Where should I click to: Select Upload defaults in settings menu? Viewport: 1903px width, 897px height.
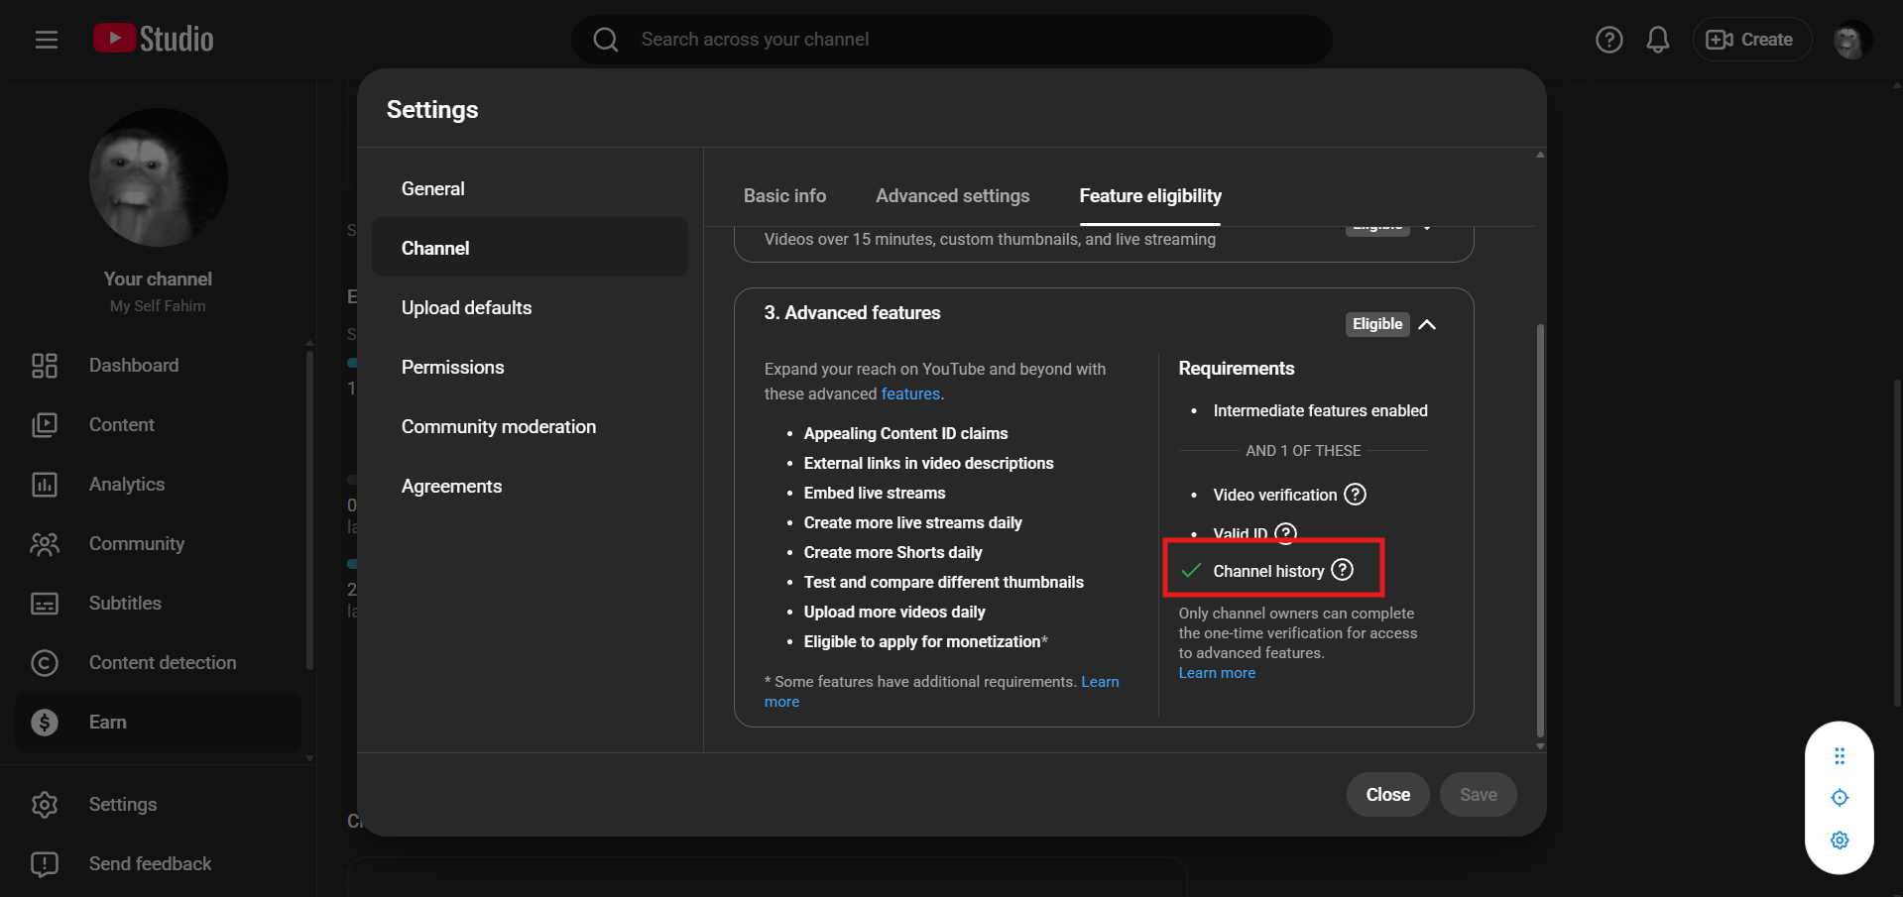coord(466,308)
